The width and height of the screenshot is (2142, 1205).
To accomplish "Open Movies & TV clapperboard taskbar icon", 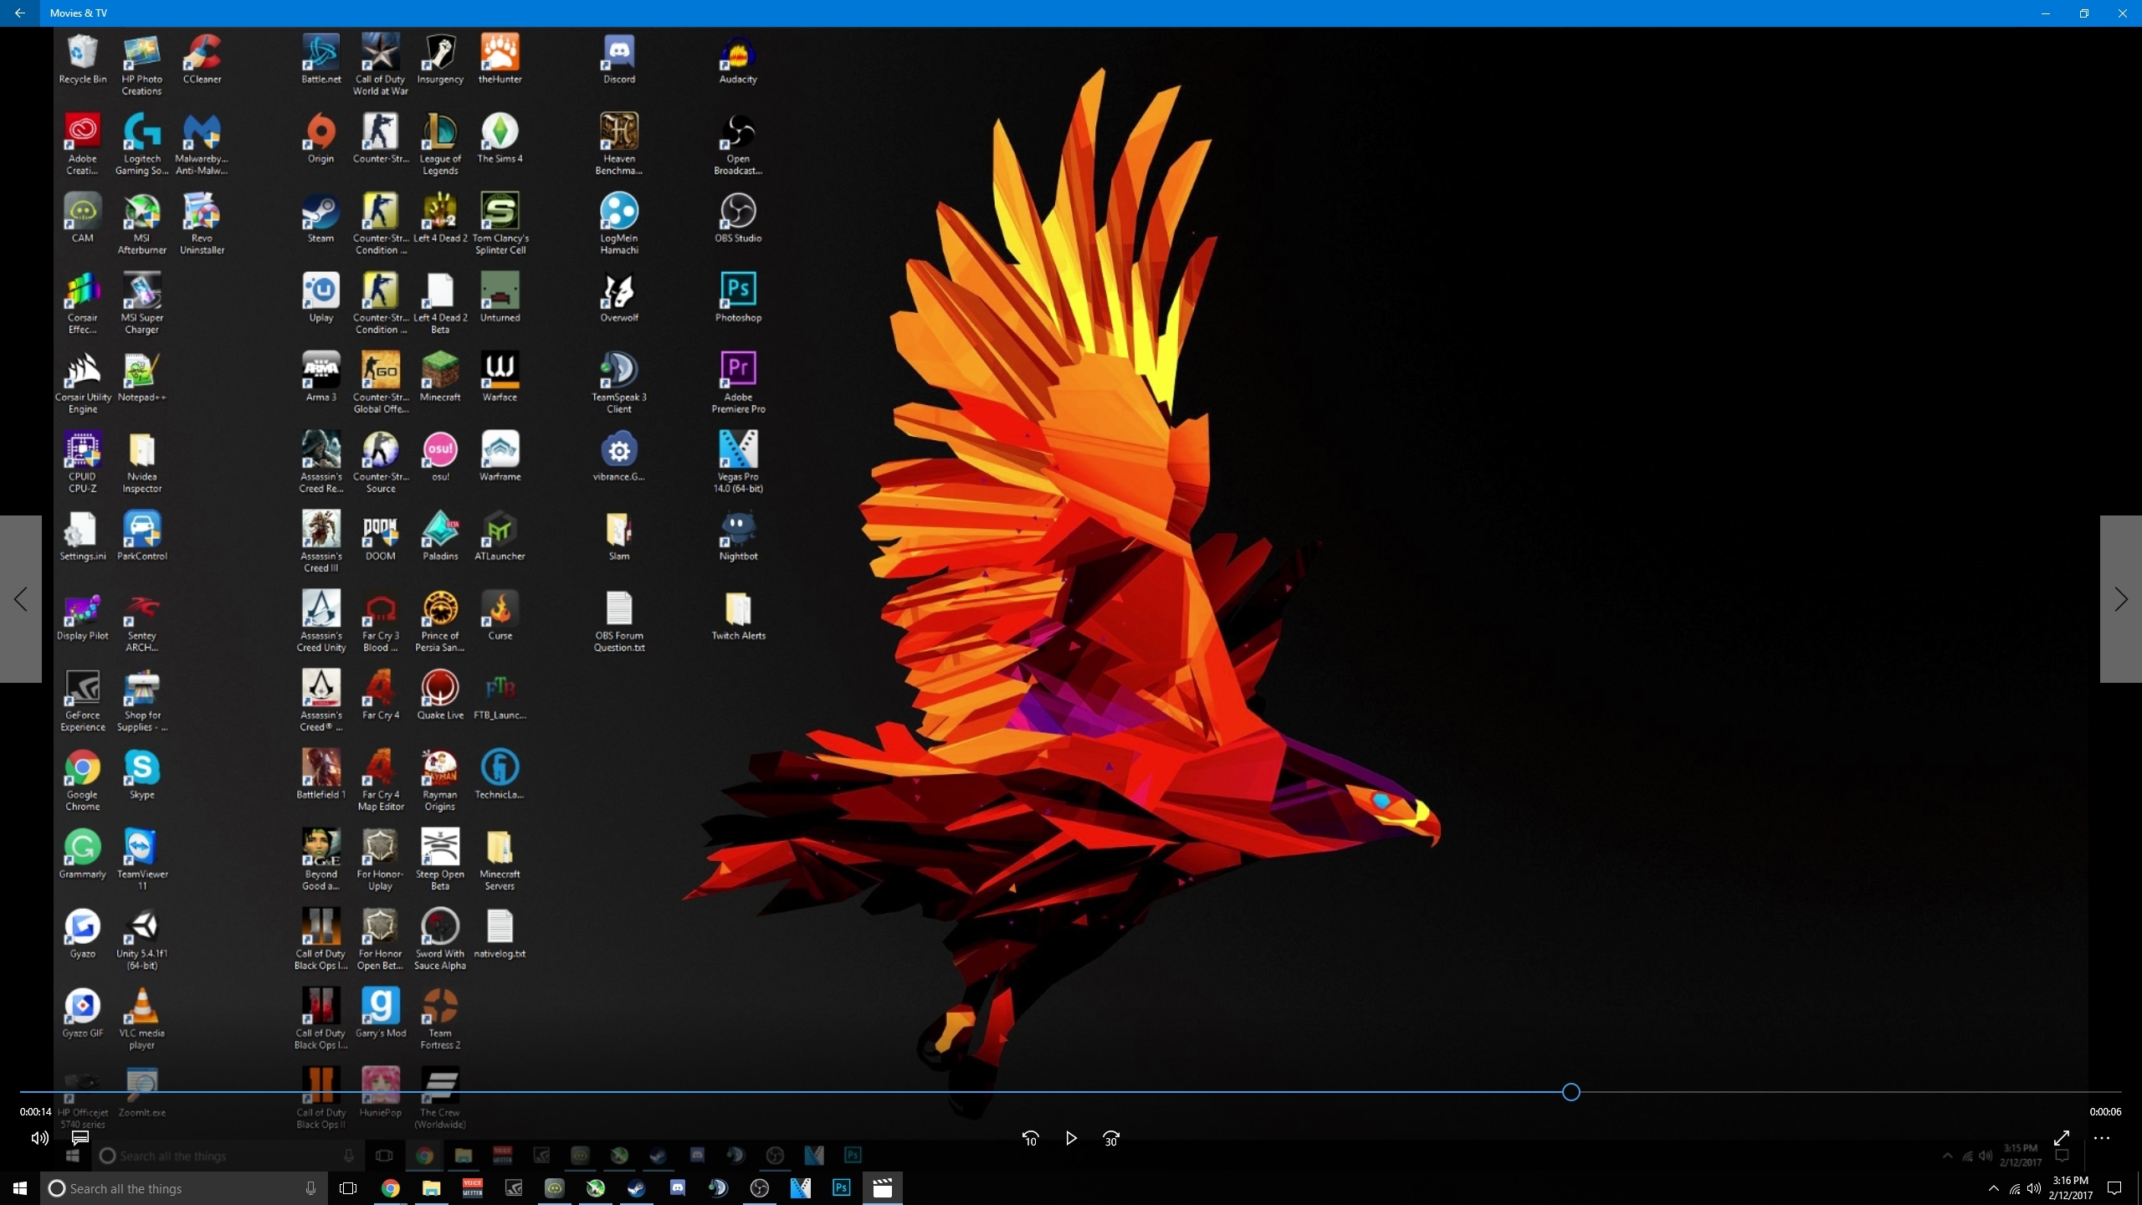I will point(882,1188).
